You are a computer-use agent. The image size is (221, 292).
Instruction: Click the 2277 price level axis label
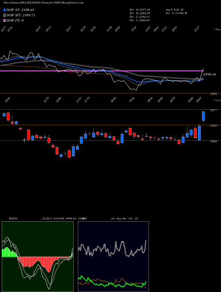click(213, 110)
